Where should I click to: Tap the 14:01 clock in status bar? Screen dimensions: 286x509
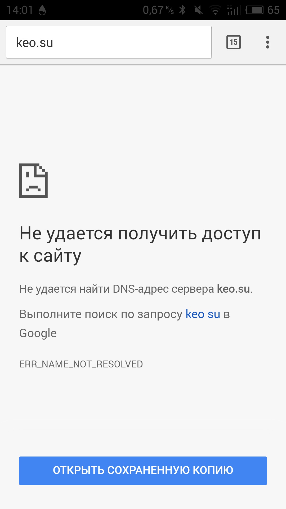[x=20, y=10]
